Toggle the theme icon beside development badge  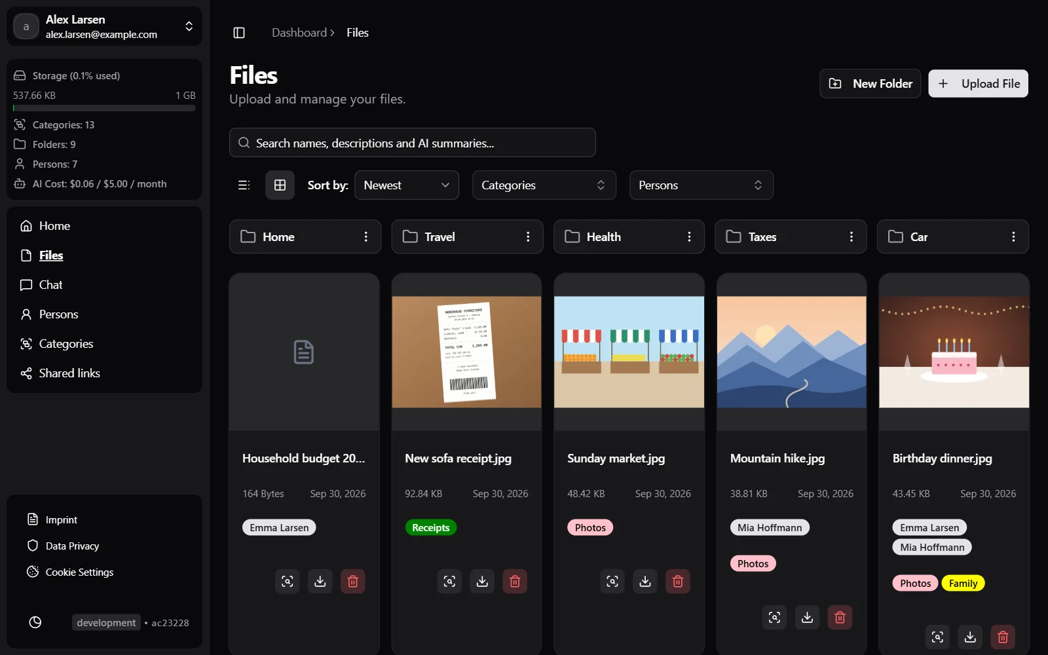pos(35,622)
